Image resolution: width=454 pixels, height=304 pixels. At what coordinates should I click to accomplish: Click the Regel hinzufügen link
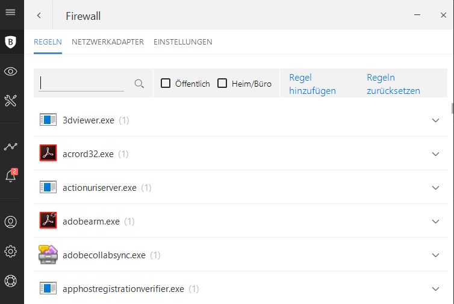click(313, 84)
